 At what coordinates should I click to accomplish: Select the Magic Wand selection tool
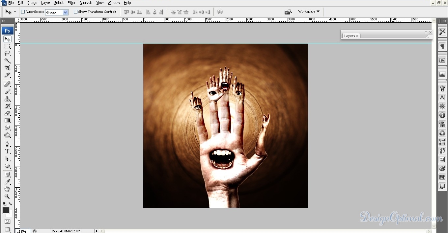click(7, 60)
